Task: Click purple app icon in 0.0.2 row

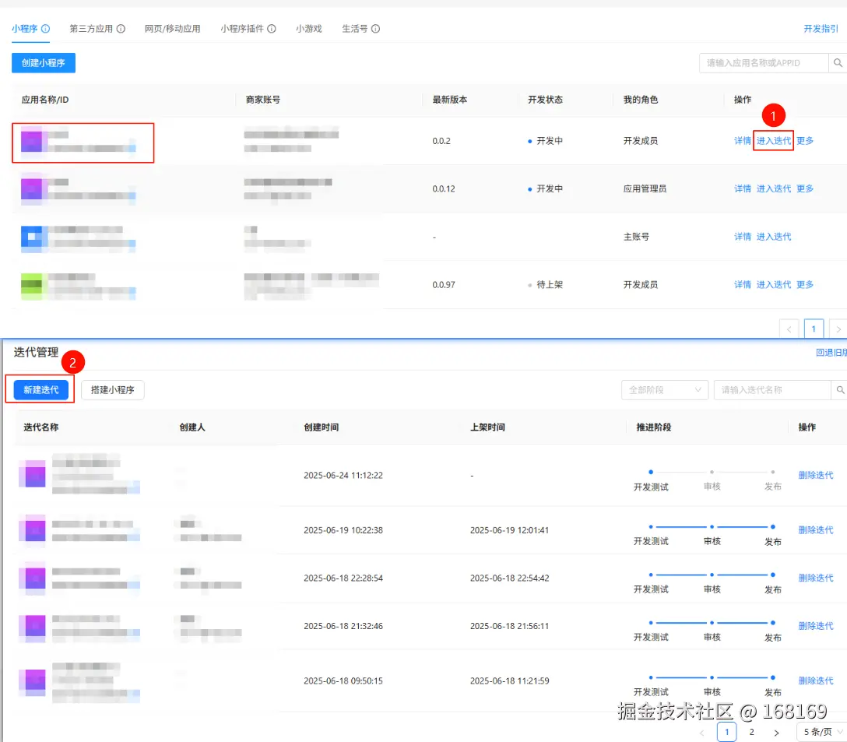Action: (31, 141)
